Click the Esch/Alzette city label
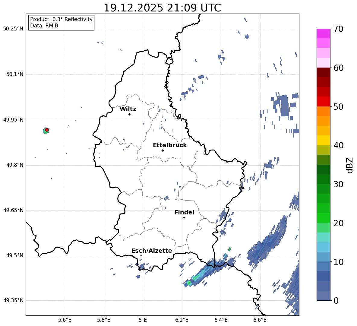Screen dimensions: 357x326 pos(152,251)
